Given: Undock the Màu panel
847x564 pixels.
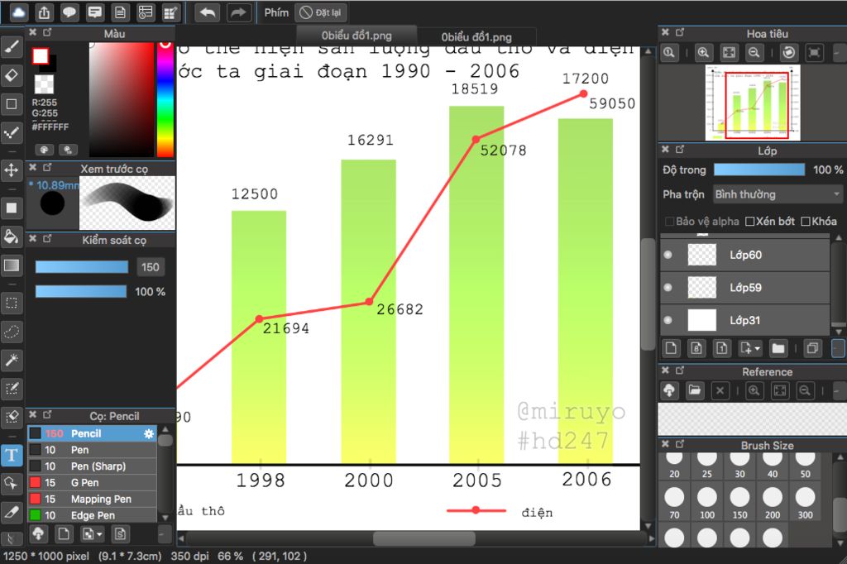Looking at the screenshot, I should 47,32.
